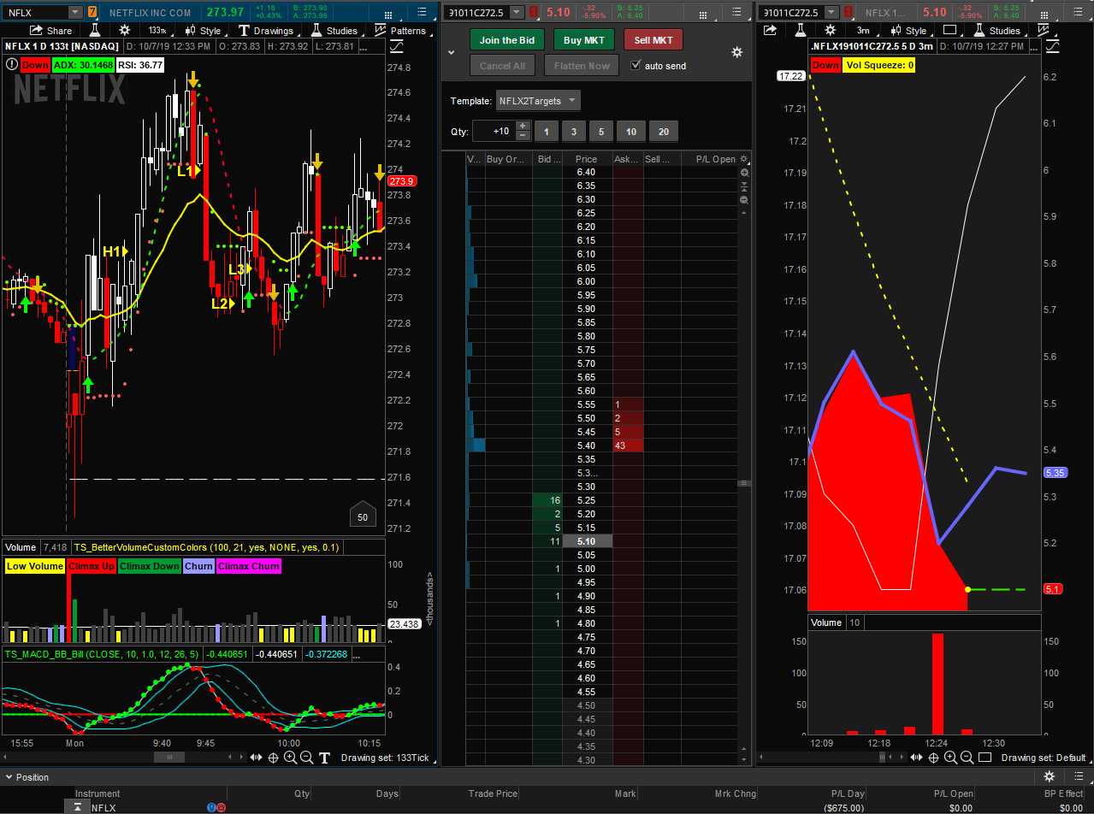Set quantity preset to 3
1094x814 pixels.
pyautogui.click(x=574, y=131)
